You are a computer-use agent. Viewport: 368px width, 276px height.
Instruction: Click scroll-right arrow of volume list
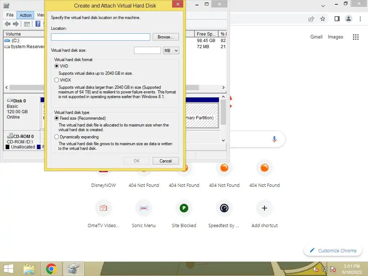pyautogui.click(x=223, y=88)
